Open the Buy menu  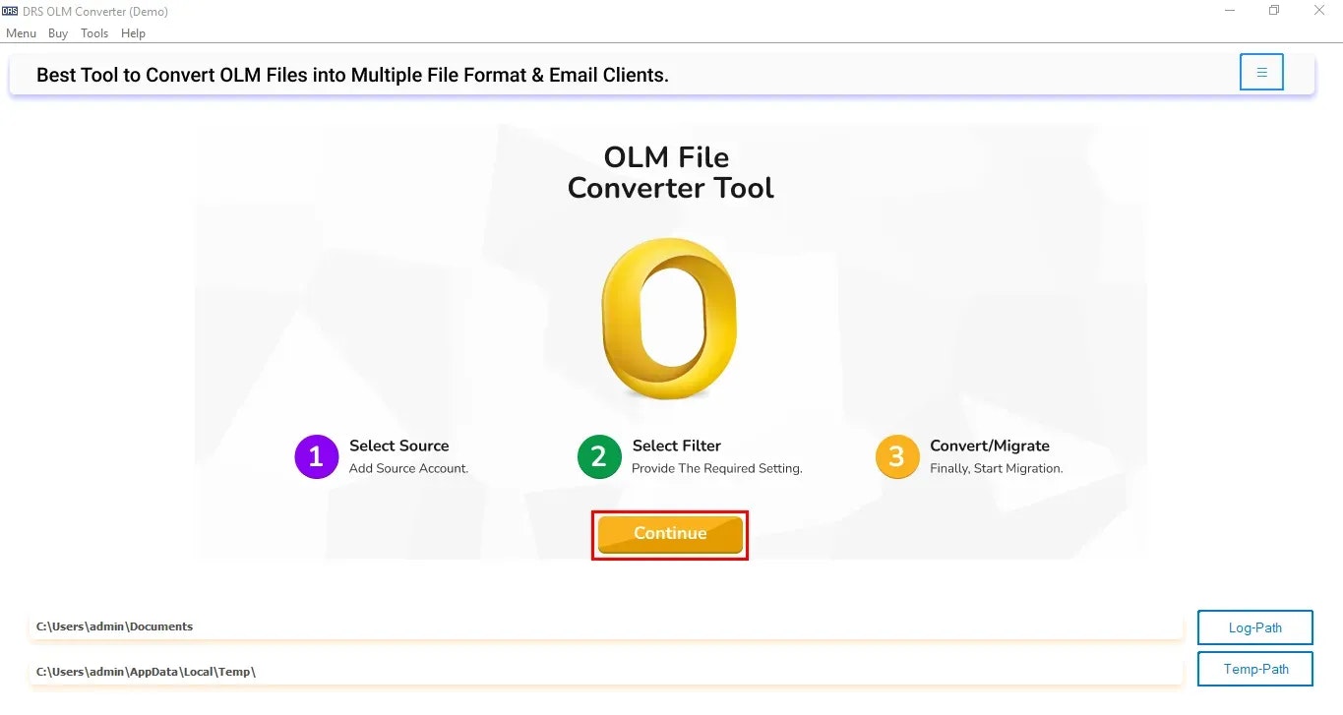58,33
